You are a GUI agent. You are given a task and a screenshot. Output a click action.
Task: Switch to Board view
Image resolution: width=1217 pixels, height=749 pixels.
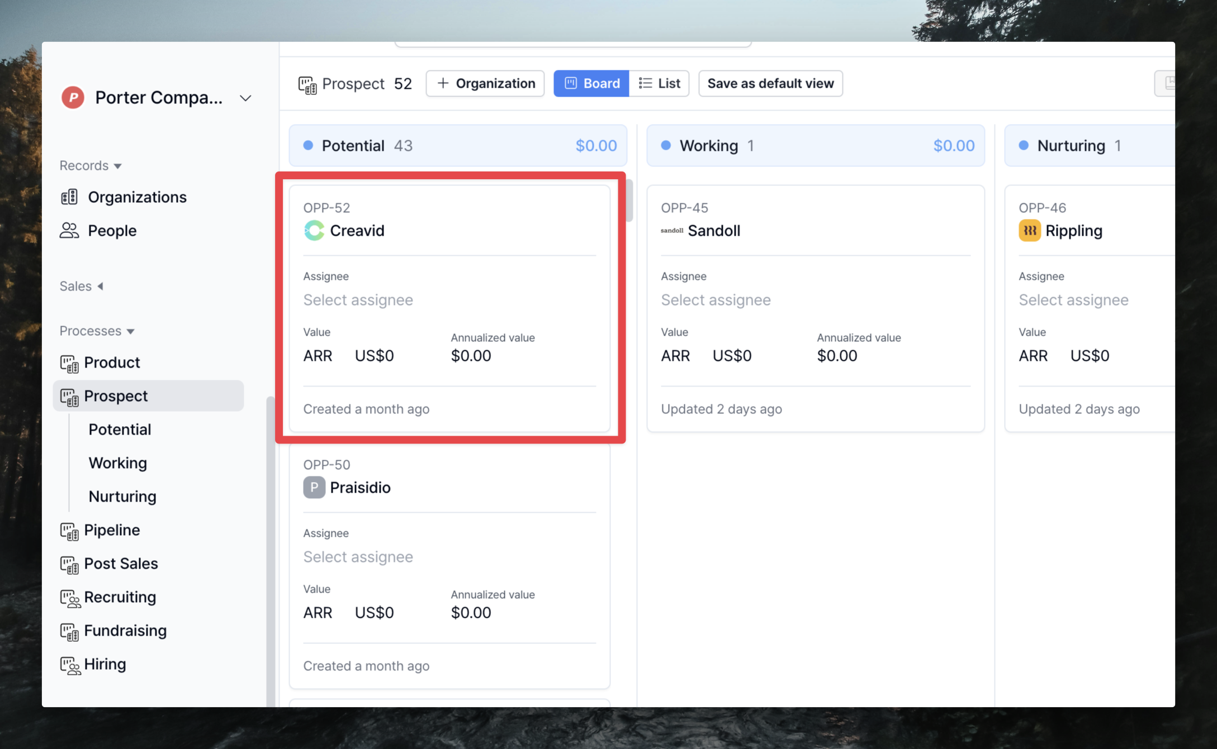click(591, 83)
